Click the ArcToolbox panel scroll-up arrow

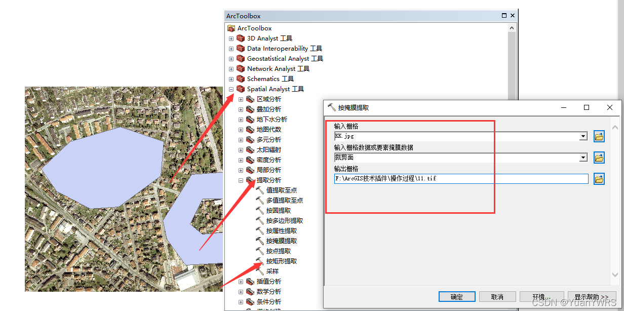point(511,28)
